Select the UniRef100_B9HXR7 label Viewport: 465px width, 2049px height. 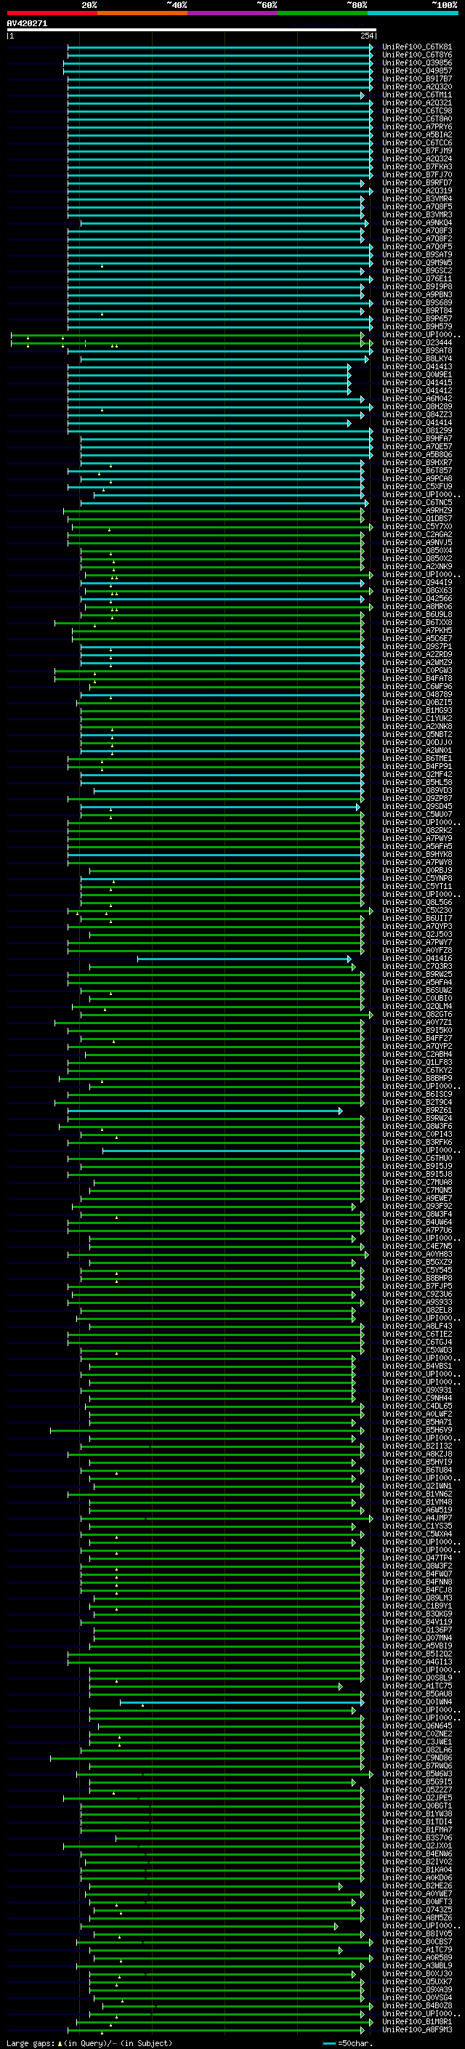416,463
